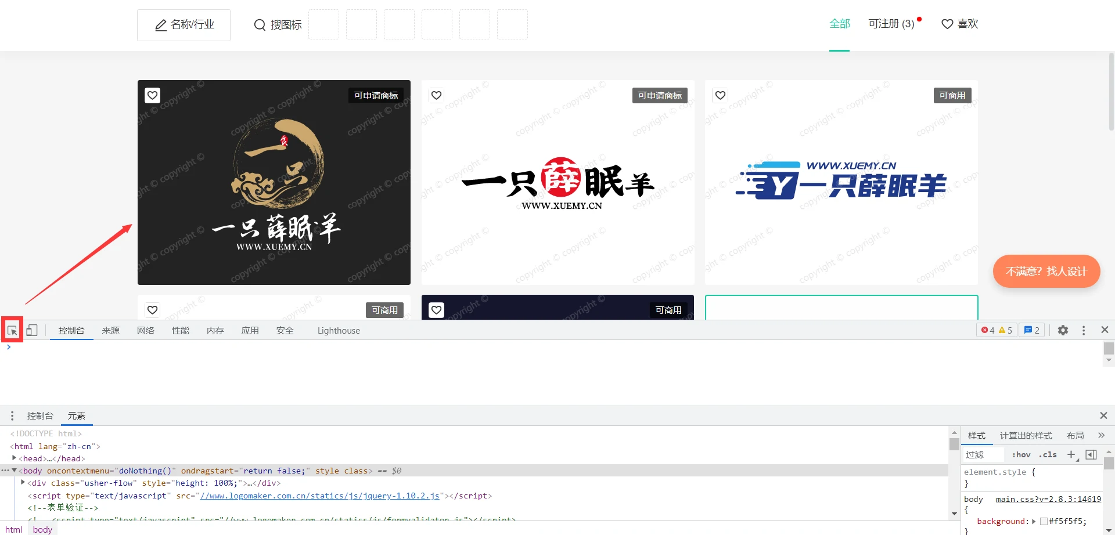The image size is (1115, 535).
Task: Expand the usher-flow div node
Action: click(x=23, y=482)
